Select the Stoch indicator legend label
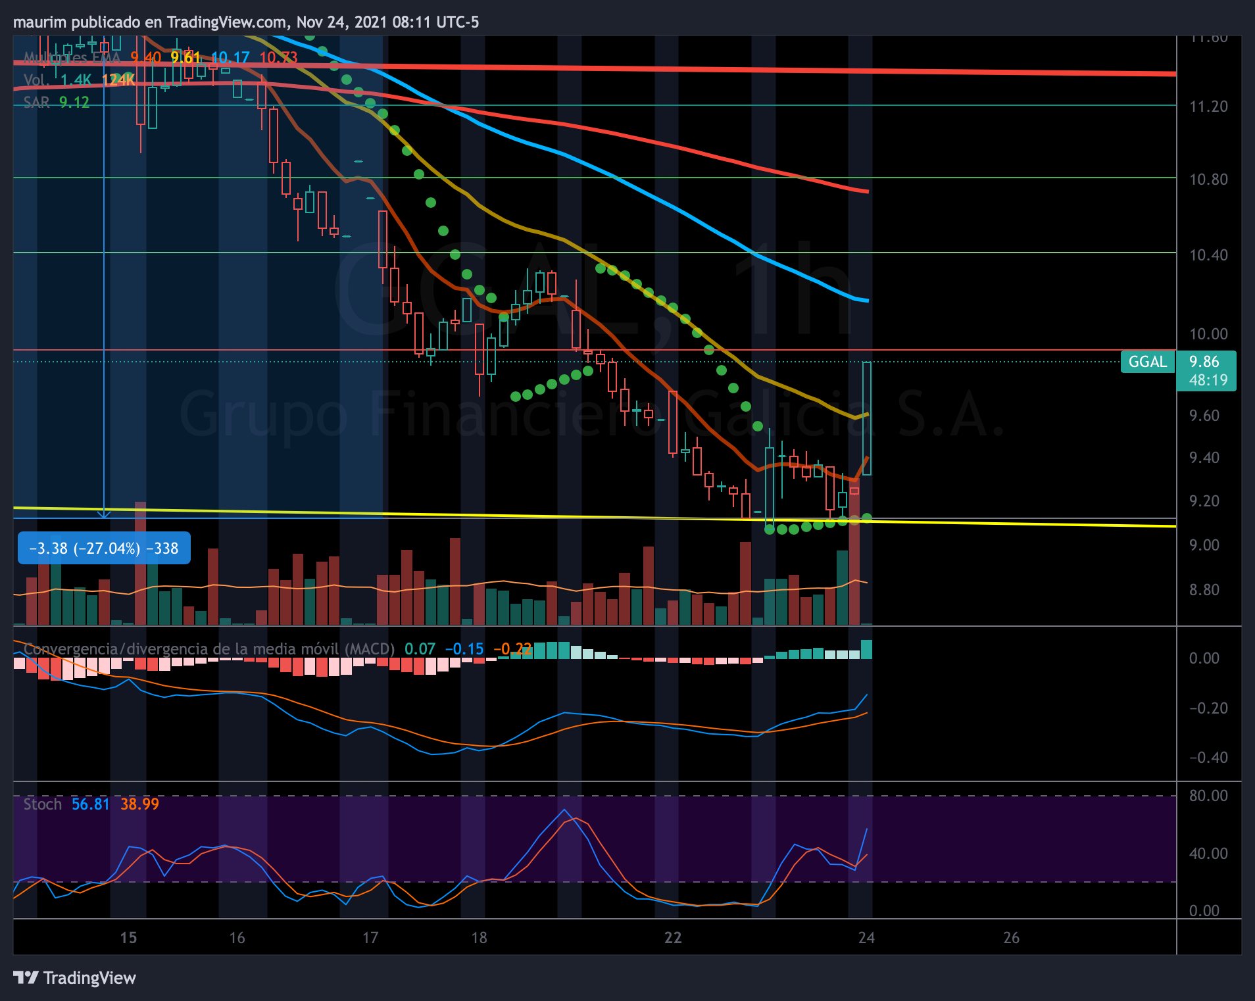This screenshot has width=1255, height=1001. [x=43, y=804]
